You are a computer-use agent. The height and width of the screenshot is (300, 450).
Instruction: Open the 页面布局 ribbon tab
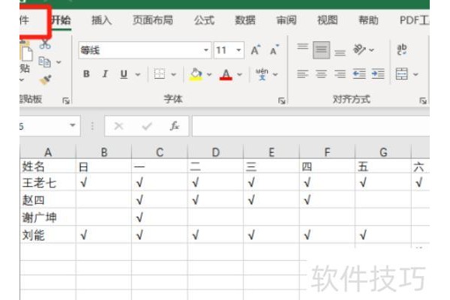(153, 20)
